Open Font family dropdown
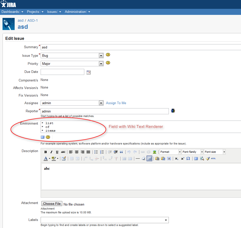Image resolution: width=241 pixels, height=228 pixels. [x=193, y=152]
